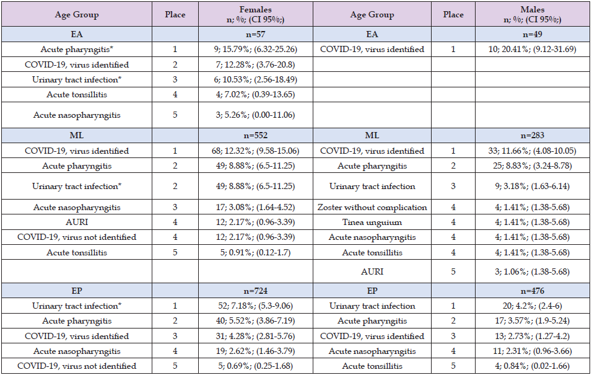Click the 68; 12.32% value cell
592x375 pixels.
coord(255,151)
